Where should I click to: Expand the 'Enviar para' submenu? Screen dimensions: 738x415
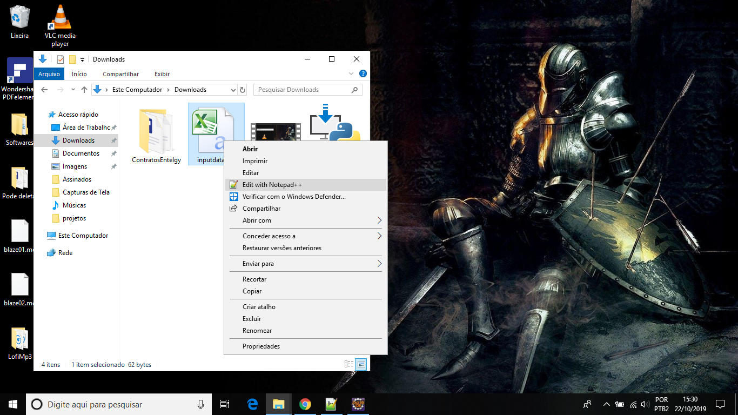(x=380, y=264)
